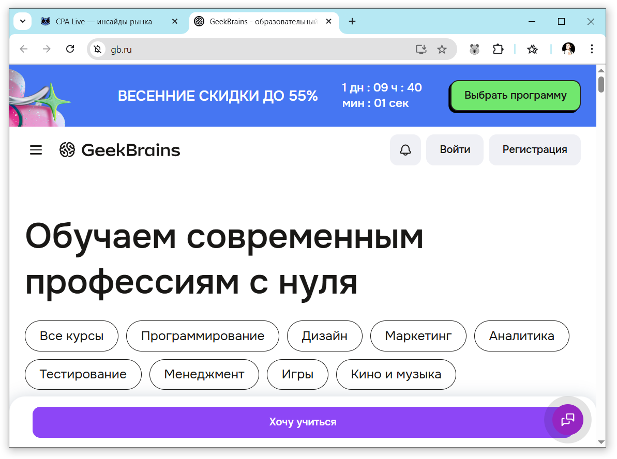Image resolution: width=617 pixels, height=459 pixels.
Task: Open the hamburger menu next to GeekBrains logo
Action: [x=36, y=150]
